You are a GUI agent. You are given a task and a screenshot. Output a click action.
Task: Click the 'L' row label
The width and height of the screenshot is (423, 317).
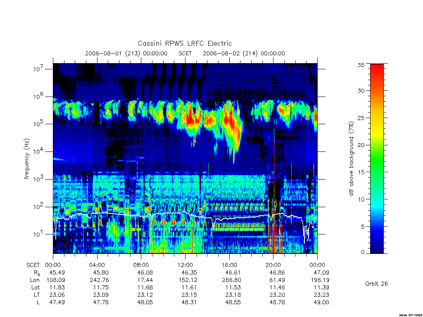tap(38, 302)
